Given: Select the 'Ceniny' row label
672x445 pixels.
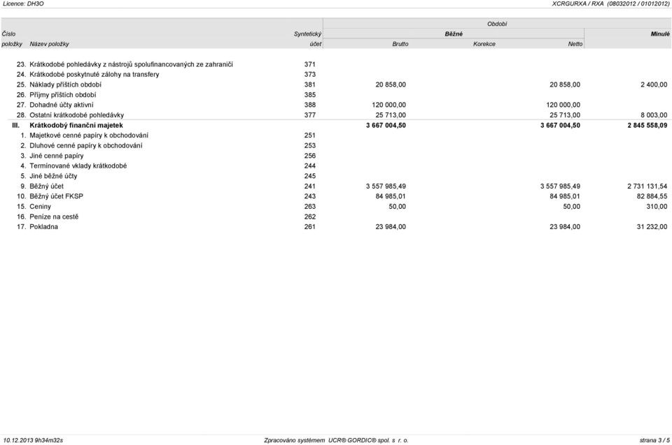Looking at the screenshot, I should coord(41,207).
